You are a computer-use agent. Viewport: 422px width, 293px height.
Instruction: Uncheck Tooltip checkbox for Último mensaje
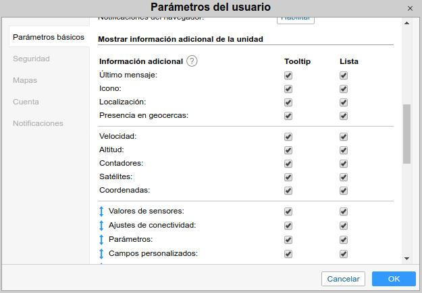pos(288,75)
